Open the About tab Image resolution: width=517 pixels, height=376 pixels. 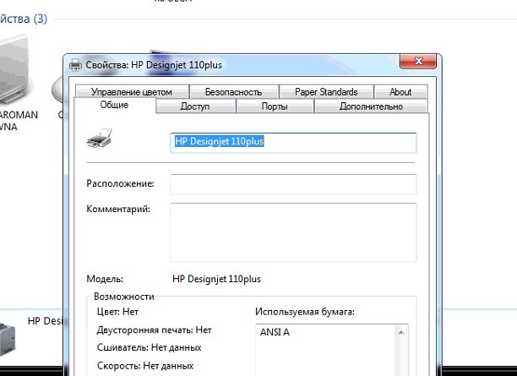(x=400, y=92)
